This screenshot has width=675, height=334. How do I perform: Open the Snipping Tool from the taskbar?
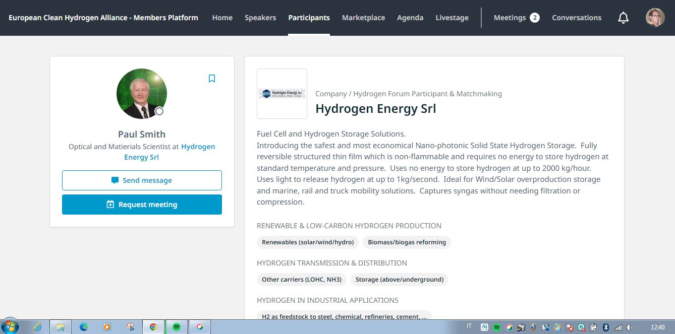pyautogui.click(x=130, y=327)
